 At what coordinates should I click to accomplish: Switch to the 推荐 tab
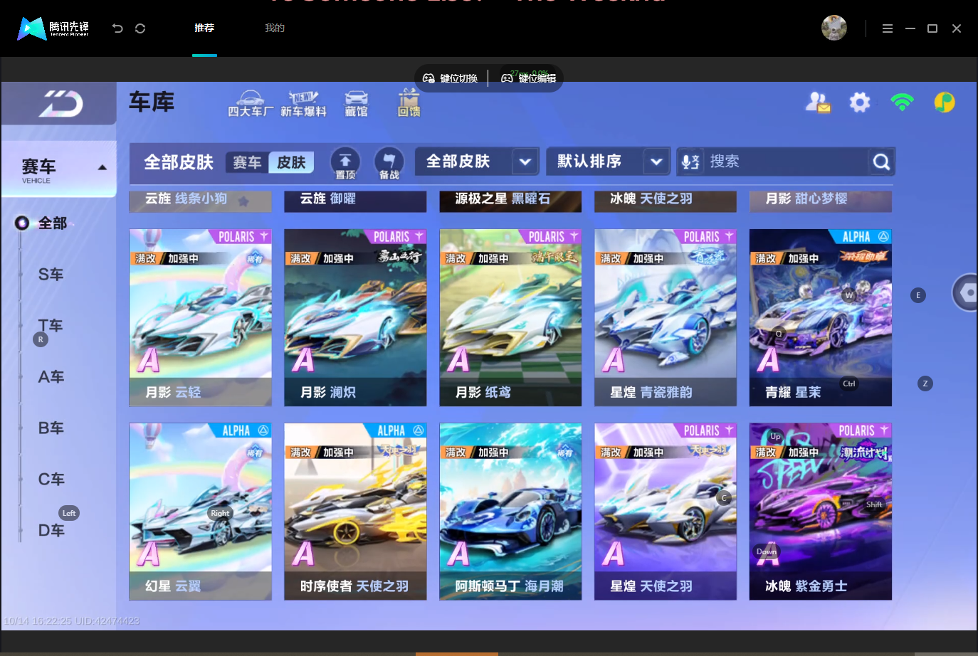pyautogui.click(x=204, y=28)
